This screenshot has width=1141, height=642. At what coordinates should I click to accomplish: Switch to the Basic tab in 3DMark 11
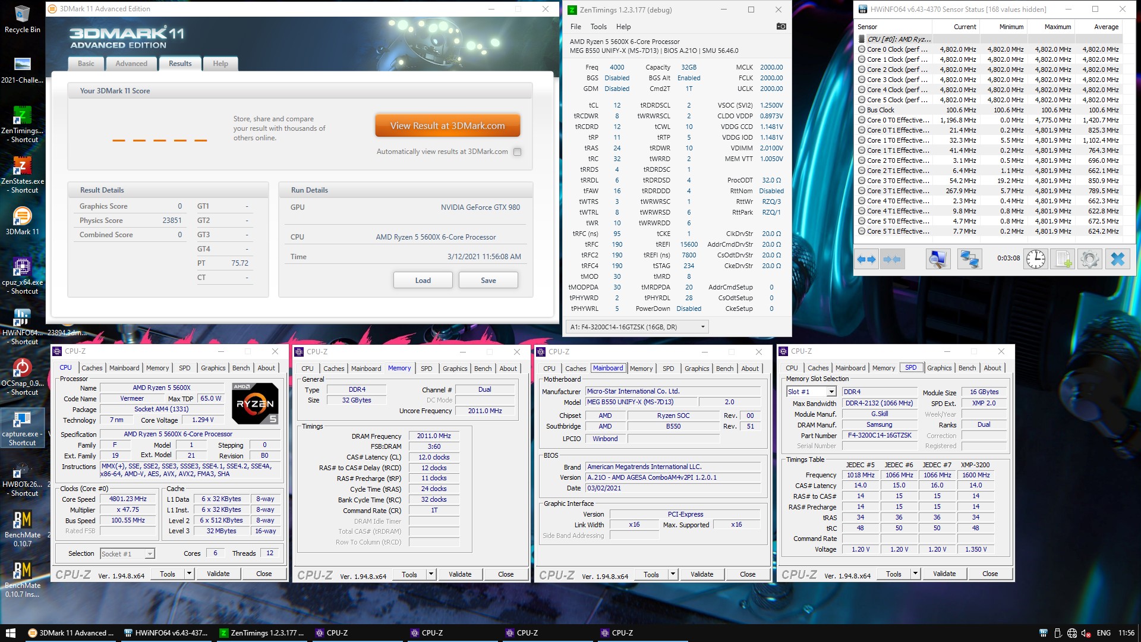[x=86, y=64]
